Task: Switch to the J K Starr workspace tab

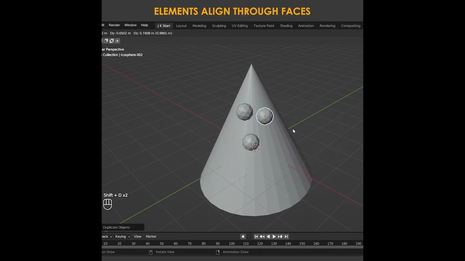Action: tap(164, 26)
